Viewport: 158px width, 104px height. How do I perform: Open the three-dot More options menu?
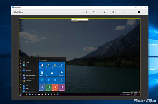(x=145, y=12)
